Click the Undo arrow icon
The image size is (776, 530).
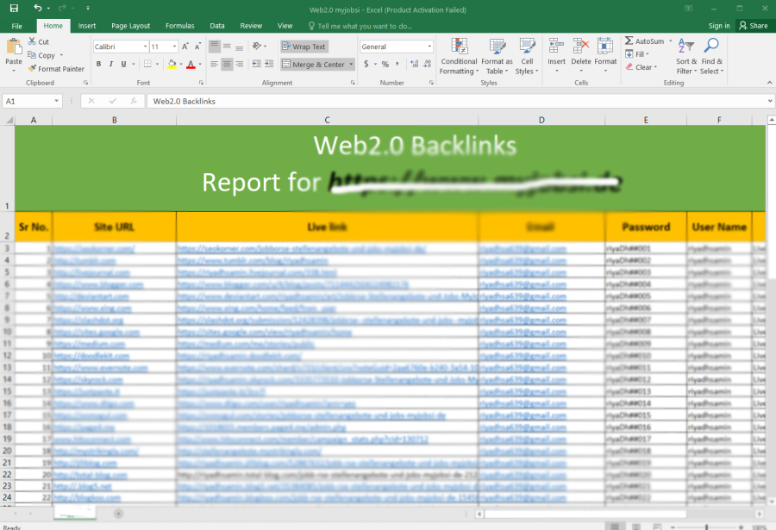click(x=38, y=8)
